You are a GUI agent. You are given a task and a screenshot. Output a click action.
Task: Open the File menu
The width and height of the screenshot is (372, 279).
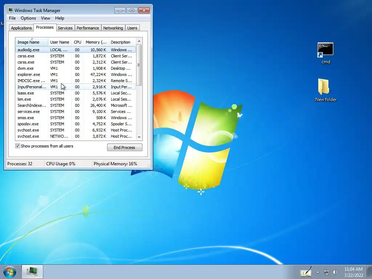[x=12, y=18]
